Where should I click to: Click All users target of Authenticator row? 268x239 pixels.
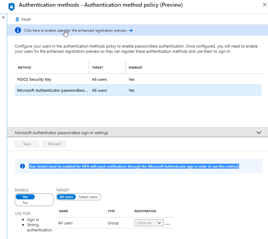point(99,90)
